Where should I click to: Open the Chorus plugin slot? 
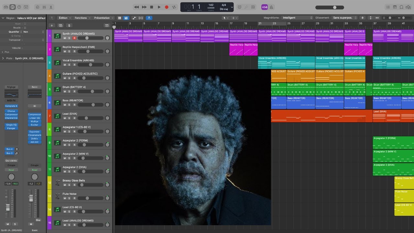point(11,111)
